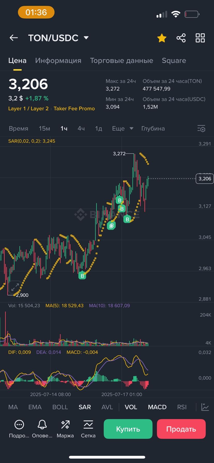
Task: Expand chart to fullscreen
Action: [15, 287]
